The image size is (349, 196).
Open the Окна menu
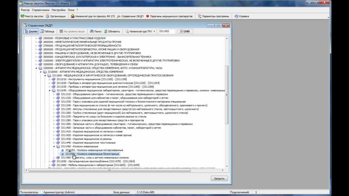71,10
